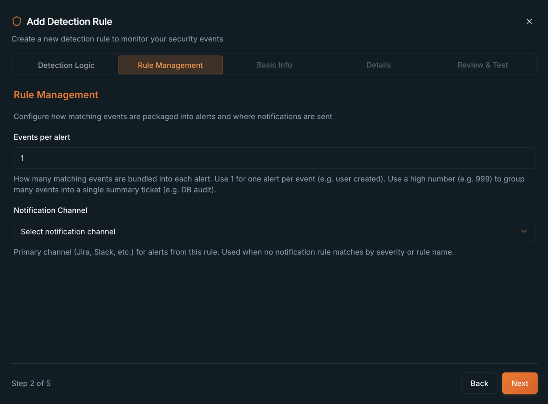Image resolution: width=548 pixels, height=404 pixels.
Task: Go back with the Back button
Action: point(479,383)
